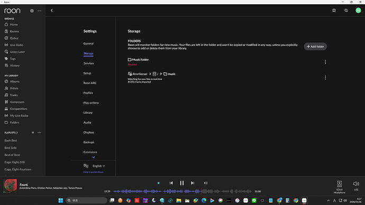Select the Library settings tab
Viewport: 365px width, 205px height.
(x=88, y=113)
